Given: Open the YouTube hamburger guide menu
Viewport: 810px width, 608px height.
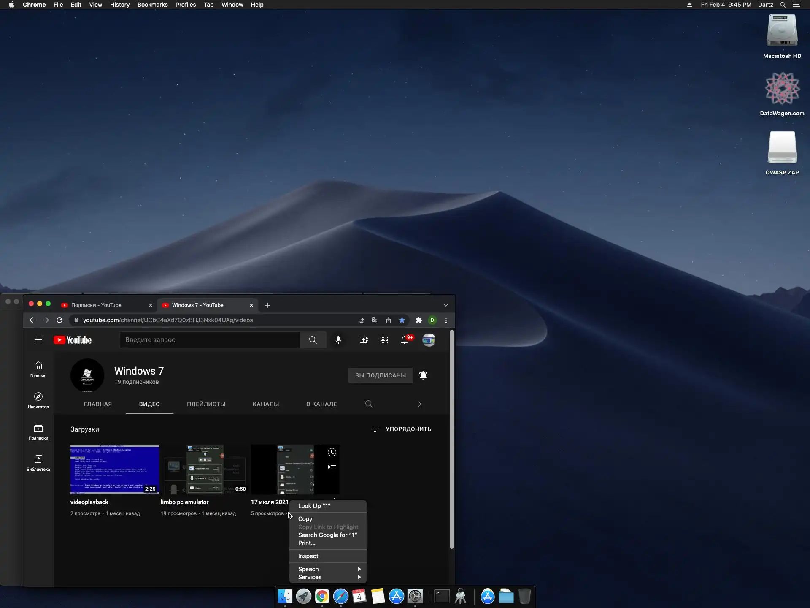Looking at the screenshot, I should click(x=38, y=340).
